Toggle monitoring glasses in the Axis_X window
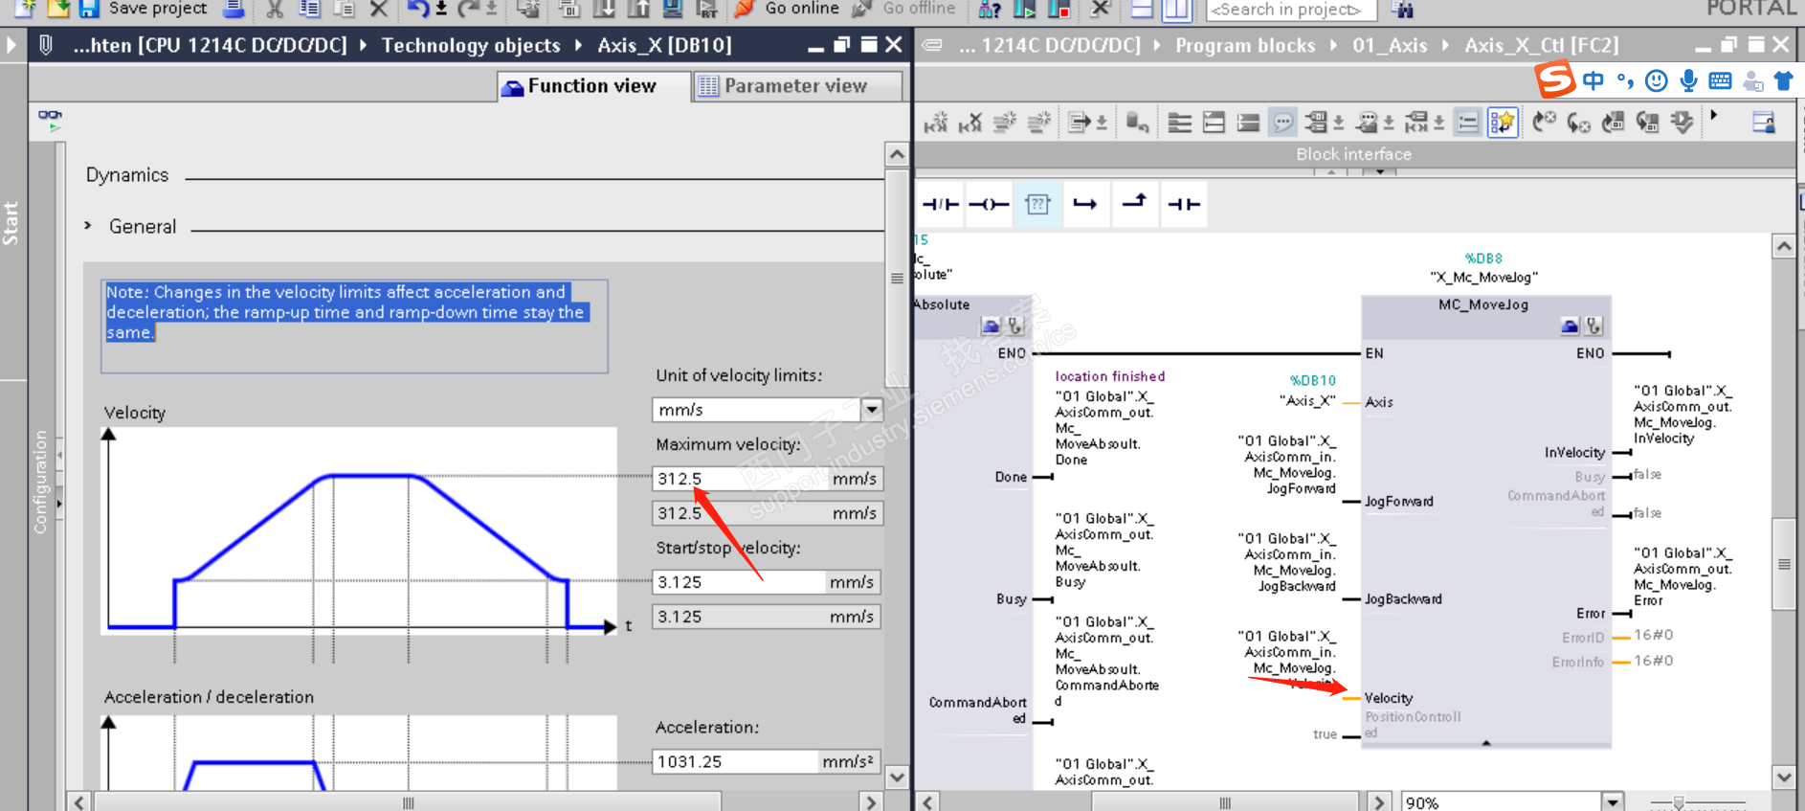This screenshot has width=1805, height=811. [49, 121]
